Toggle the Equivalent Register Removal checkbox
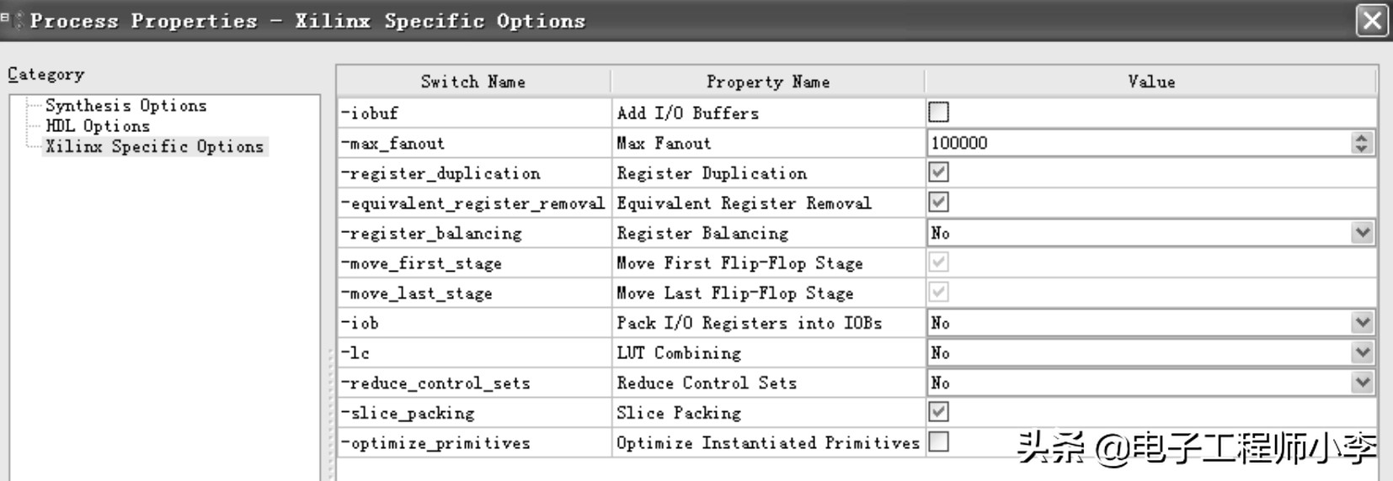 pyautogui.click(x=938, y=203)
